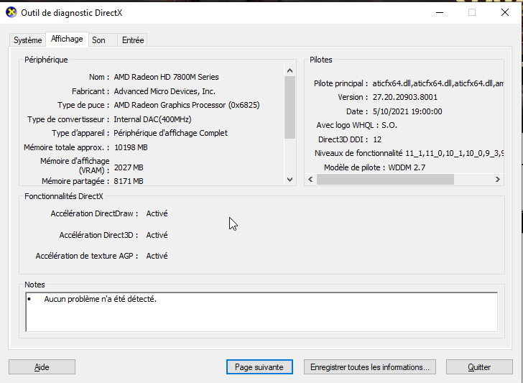Image resolution: width=523 pixels, height=383 pixels.
Task: Click up arrow of Périphérique scrollbar
Action: (x=290, y=70)
